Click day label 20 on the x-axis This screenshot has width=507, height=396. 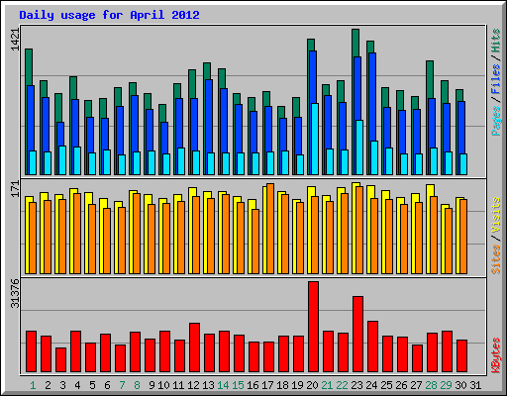[312, 385]
